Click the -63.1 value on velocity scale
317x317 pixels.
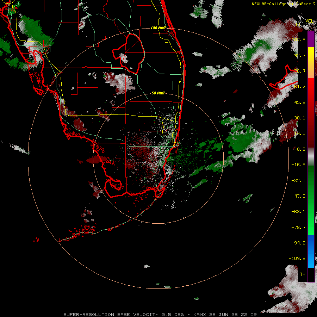tap(298, 212)
